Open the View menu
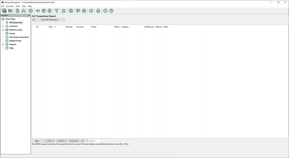289x158 pixels. (24, 6)
